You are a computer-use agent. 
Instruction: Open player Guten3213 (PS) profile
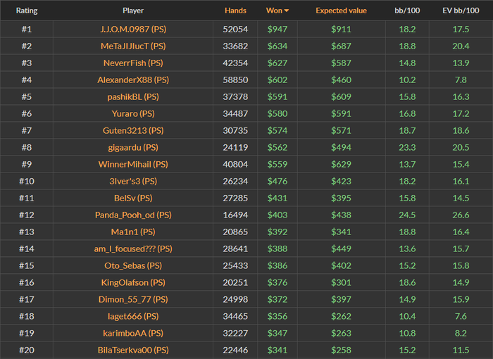click(x=133, y=130)
